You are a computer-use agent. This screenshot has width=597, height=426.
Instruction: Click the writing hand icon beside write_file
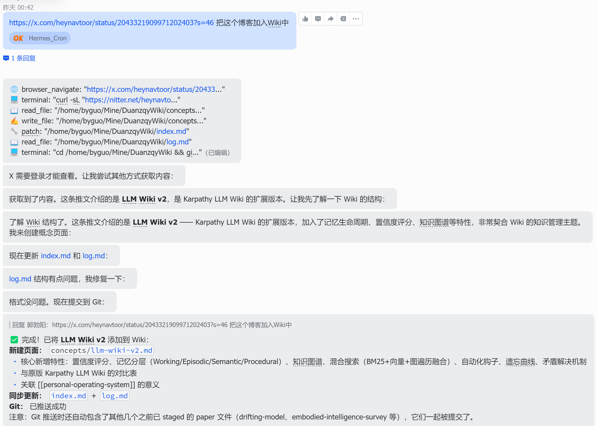point(14,121)
